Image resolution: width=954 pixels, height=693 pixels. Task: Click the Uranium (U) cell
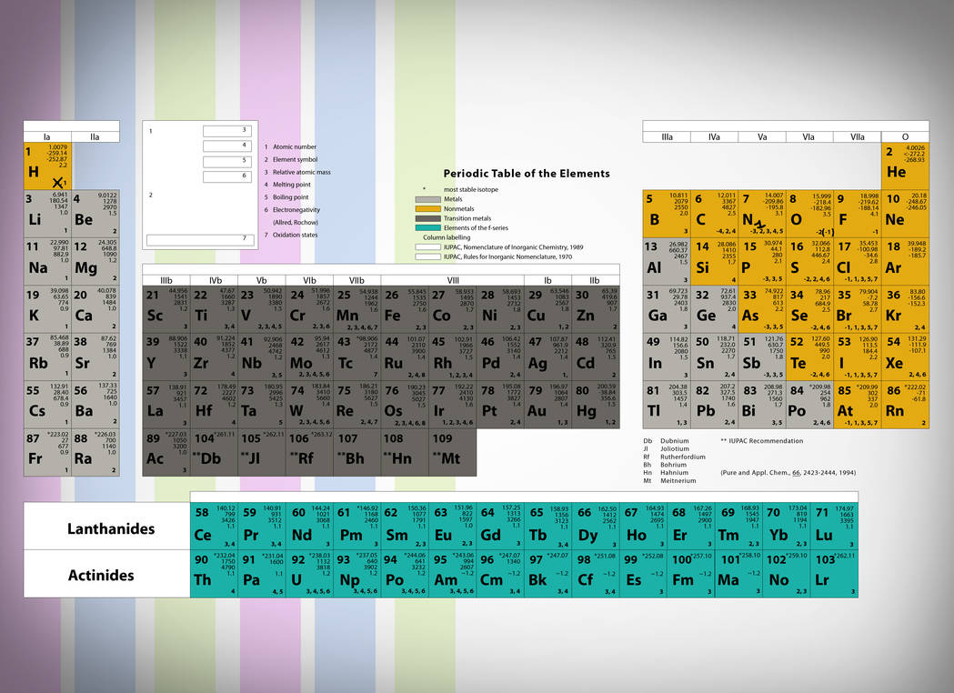(x=310, y=573)
